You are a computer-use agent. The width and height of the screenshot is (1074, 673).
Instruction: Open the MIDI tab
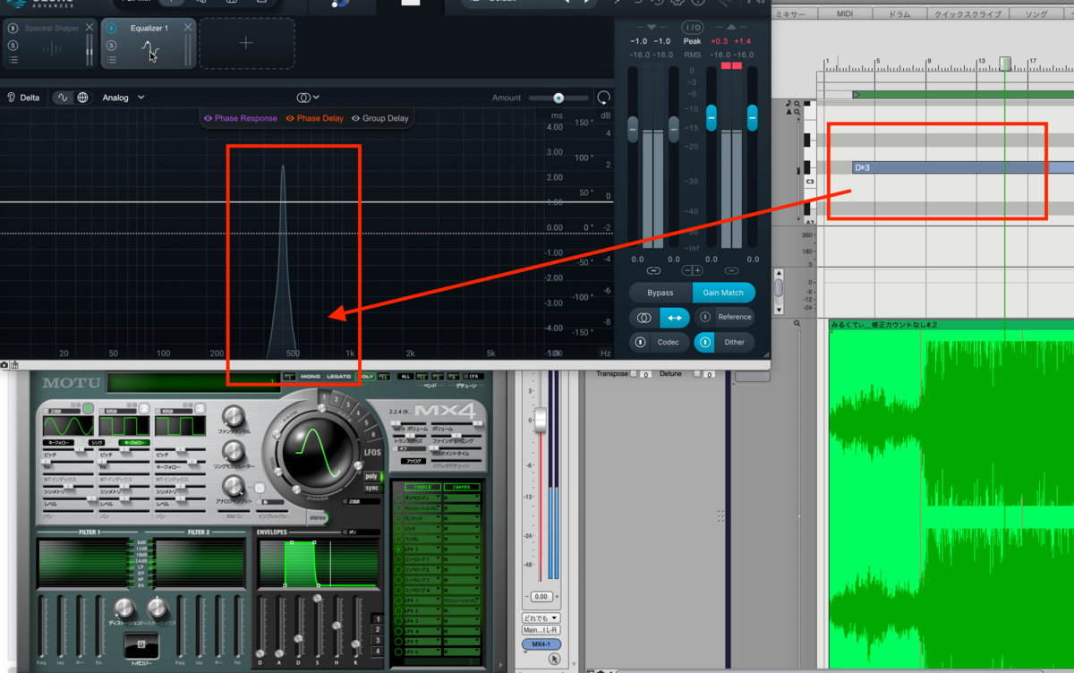(x=845, y=14)
